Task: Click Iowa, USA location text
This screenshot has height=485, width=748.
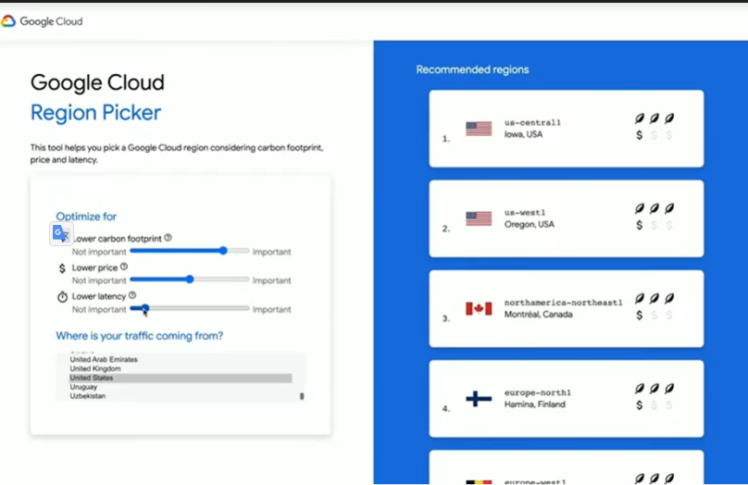Action: 523,134
